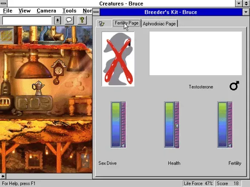Viewport: 250px width, 187px height.
Task: Click the Health label
Action: [174, 163]
